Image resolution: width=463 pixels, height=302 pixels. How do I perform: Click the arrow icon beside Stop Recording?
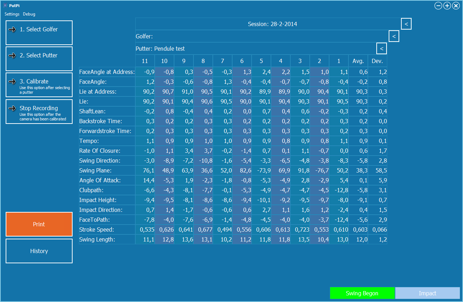click(12, 108)
